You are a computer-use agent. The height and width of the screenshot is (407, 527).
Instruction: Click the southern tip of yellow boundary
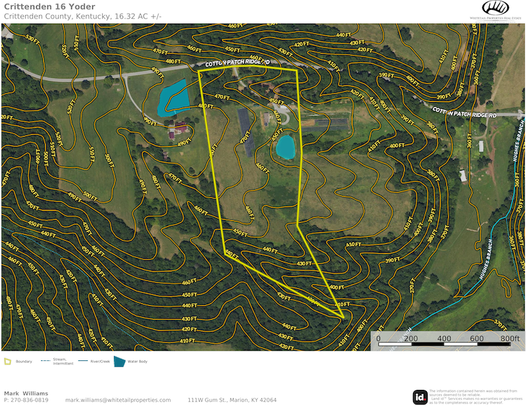click(x=343, y=318)
